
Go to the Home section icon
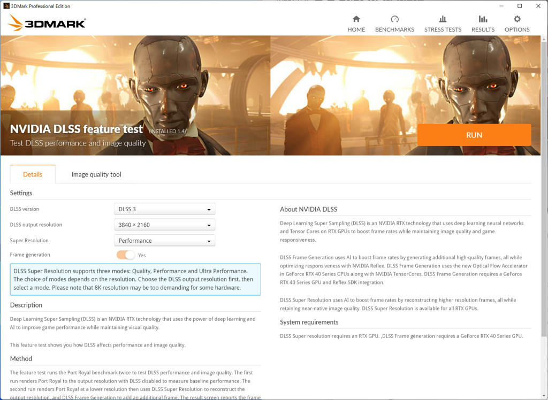click(x=356, y=19)
